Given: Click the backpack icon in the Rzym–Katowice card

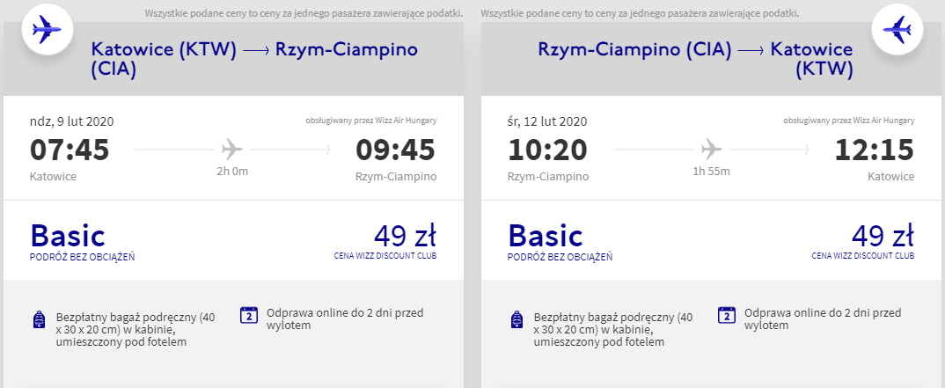Looking at the screenshot, I should pyautogui.click(x=516, y=319).
